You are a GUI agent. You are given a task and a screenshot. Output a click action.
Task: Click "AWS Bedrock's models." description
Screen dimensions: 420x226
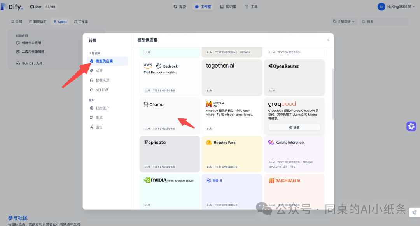coord(160,73)
